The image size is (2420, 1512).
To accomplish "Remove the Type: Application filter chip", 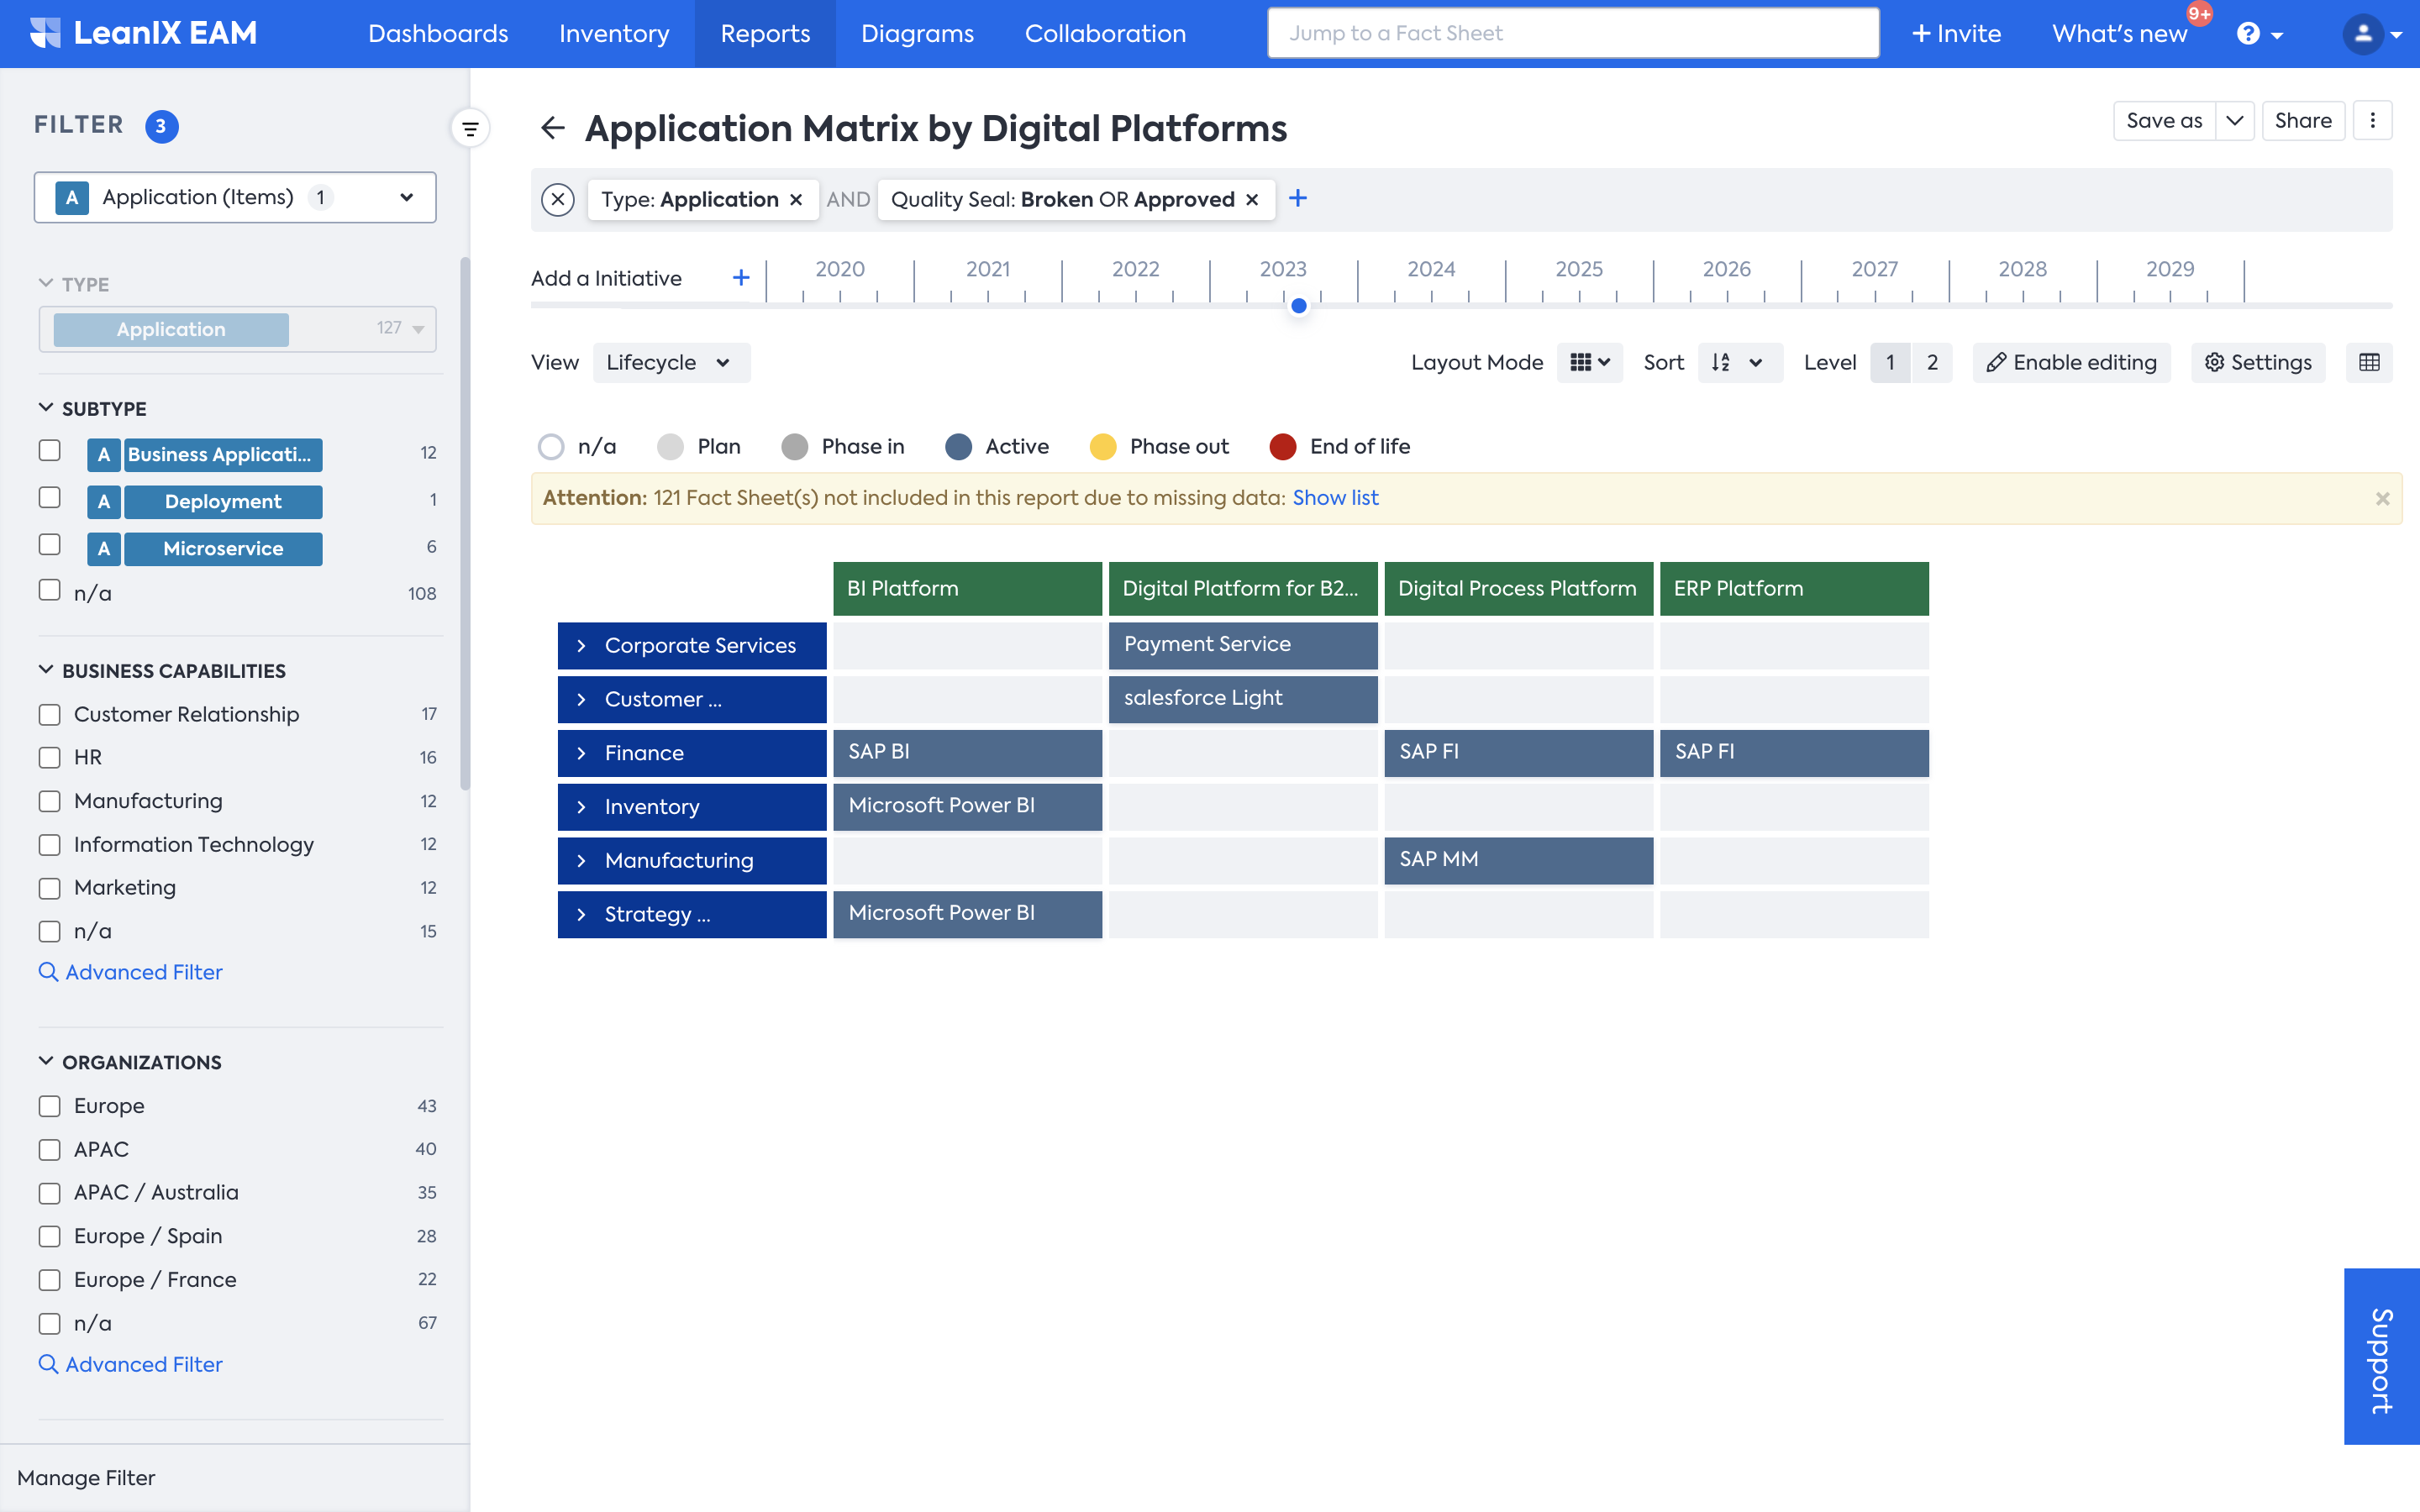I will point(796,200).
